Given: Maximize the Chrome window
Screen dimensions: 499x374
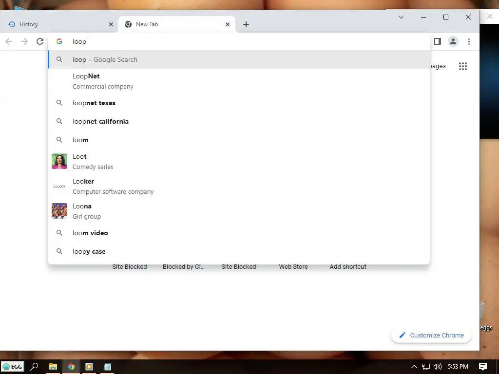Looking at the screenshot, I should [x=446, y=17].
